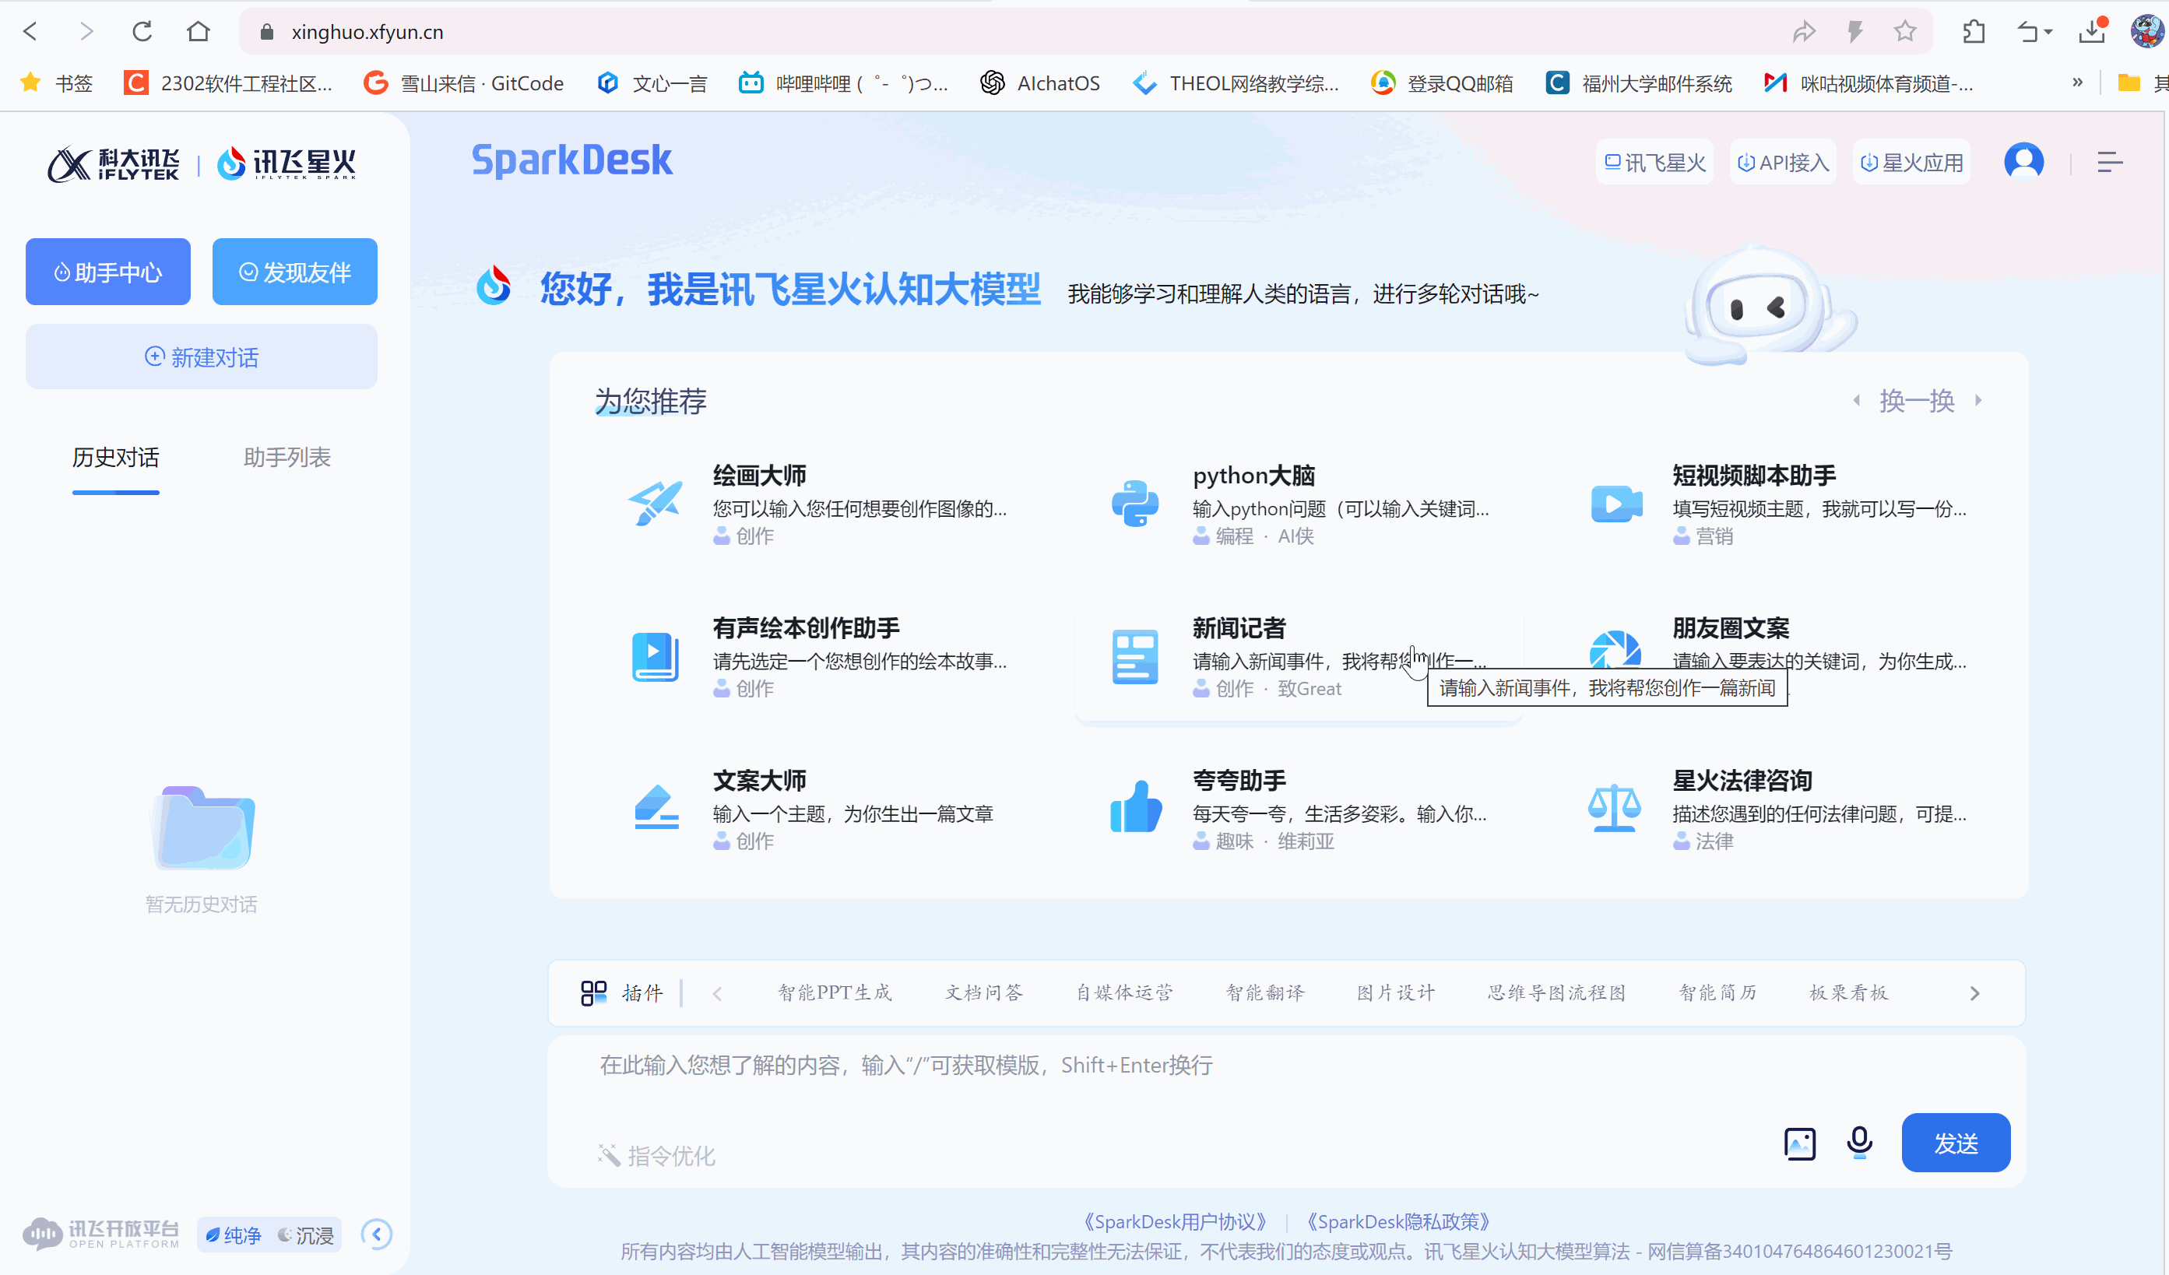Start a 新建对话 conversation
Image resolution: width=2169 pixels, height=1275 pixels.
(x=202, y=357)
